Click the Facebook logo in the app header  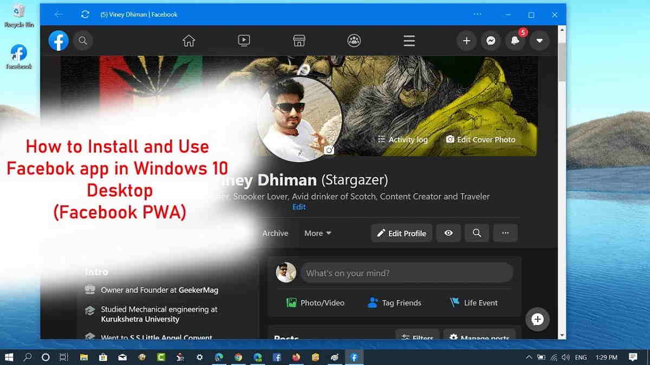click(x=58, y=41)
